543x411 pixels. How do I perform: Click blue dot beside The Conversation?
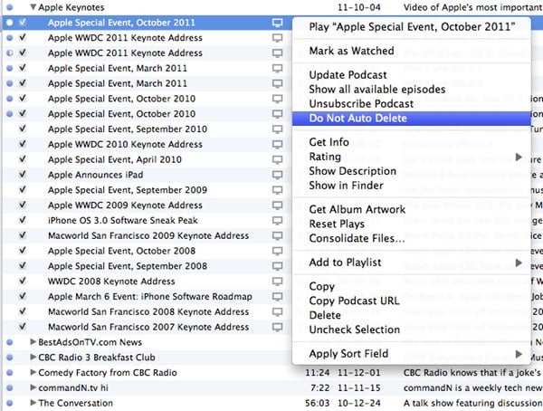(x=10, y=404)
